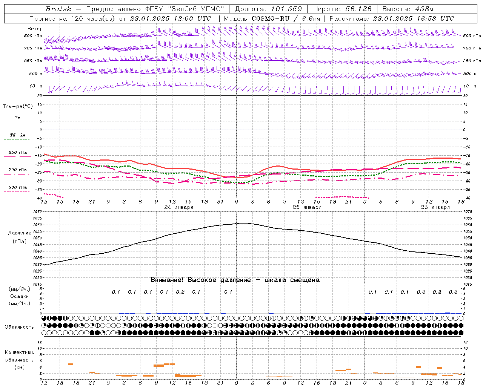Click "Прогноз на 120 часа(ов)" text

tap(72, 18)
